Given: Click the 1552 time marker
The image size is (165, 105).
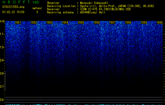Looking at the screenshot, I should point(34,23).
